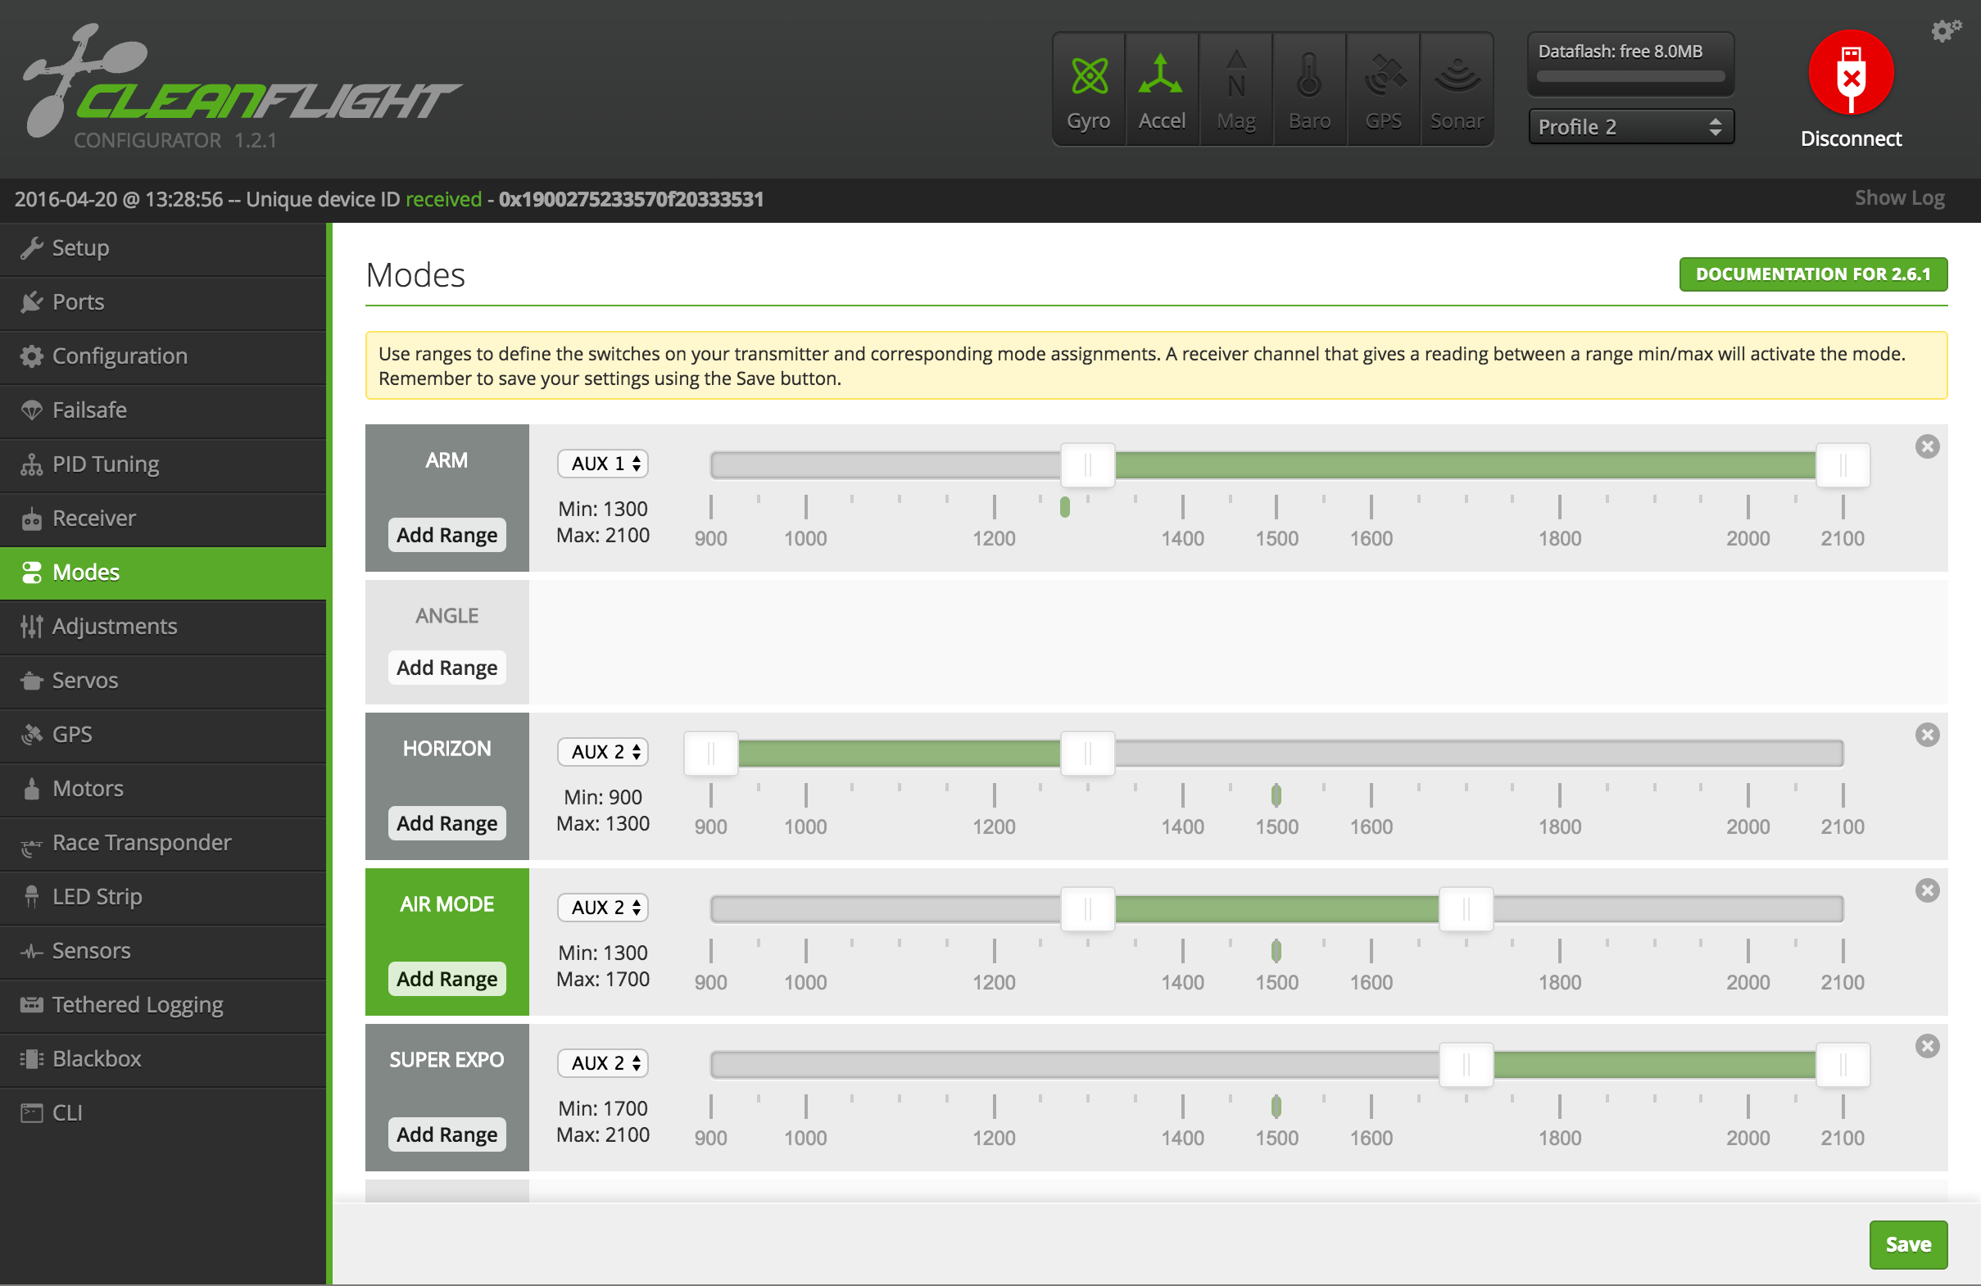Click the Gyro sensor icon
The height and width of the screenshot is (1286, 1981).
(1089, 76)
